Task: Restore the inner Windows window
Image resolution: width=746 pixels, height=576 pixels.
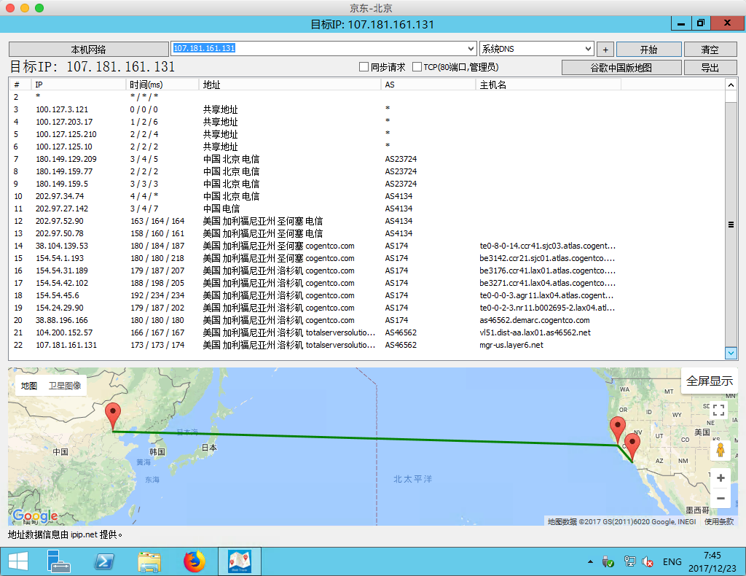Action: (700, 23)
